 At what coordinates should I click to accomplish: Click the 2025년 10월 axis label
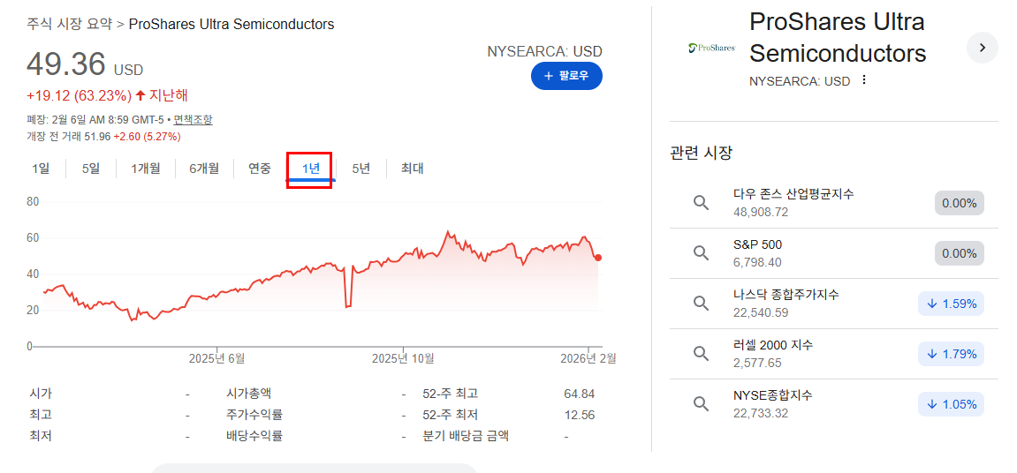[404, 358]
